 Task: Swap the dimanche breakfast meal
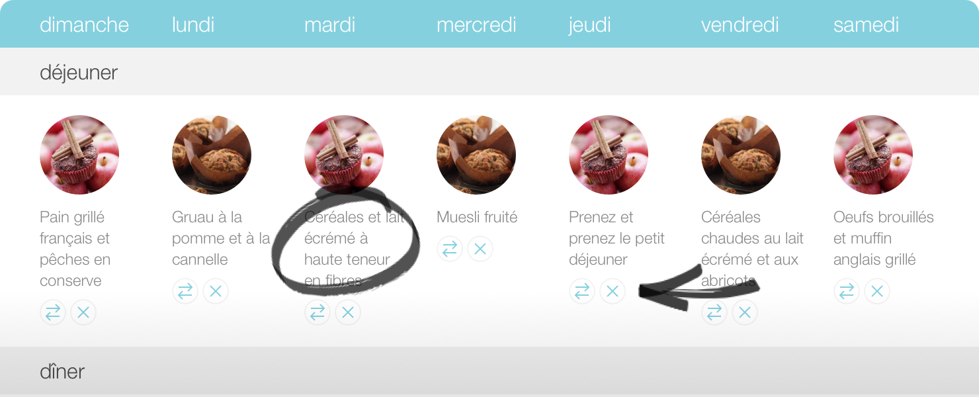(x=53, y=312)
